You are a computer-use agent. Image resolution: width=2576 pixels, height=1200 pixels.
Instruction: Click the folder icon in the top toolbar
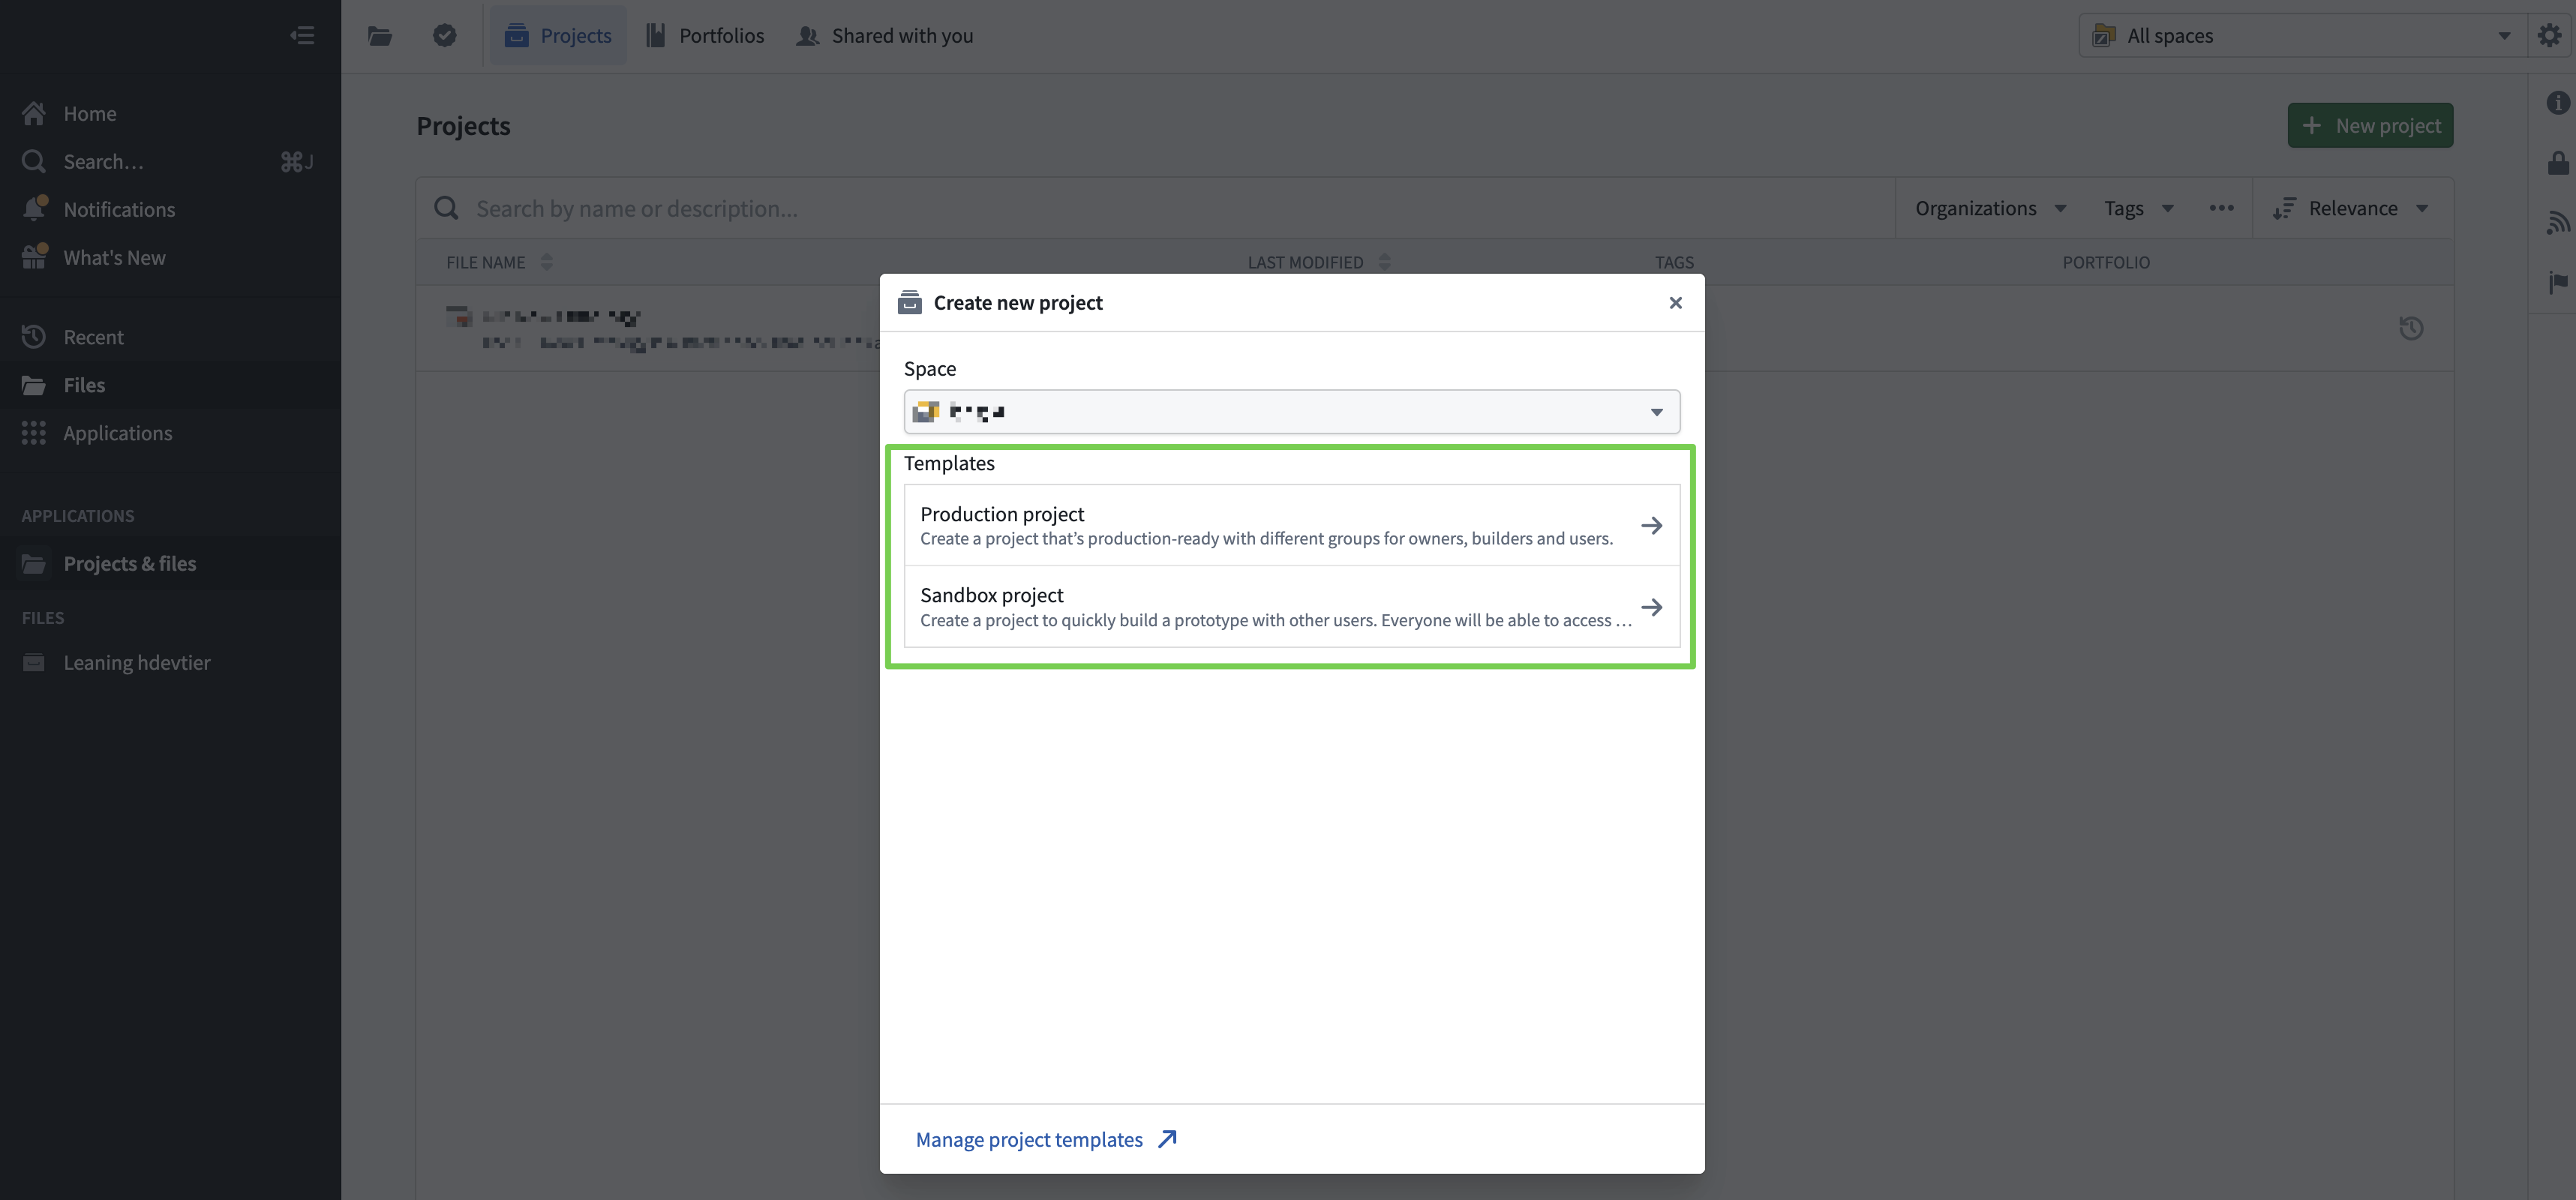[x=379, y=36]
